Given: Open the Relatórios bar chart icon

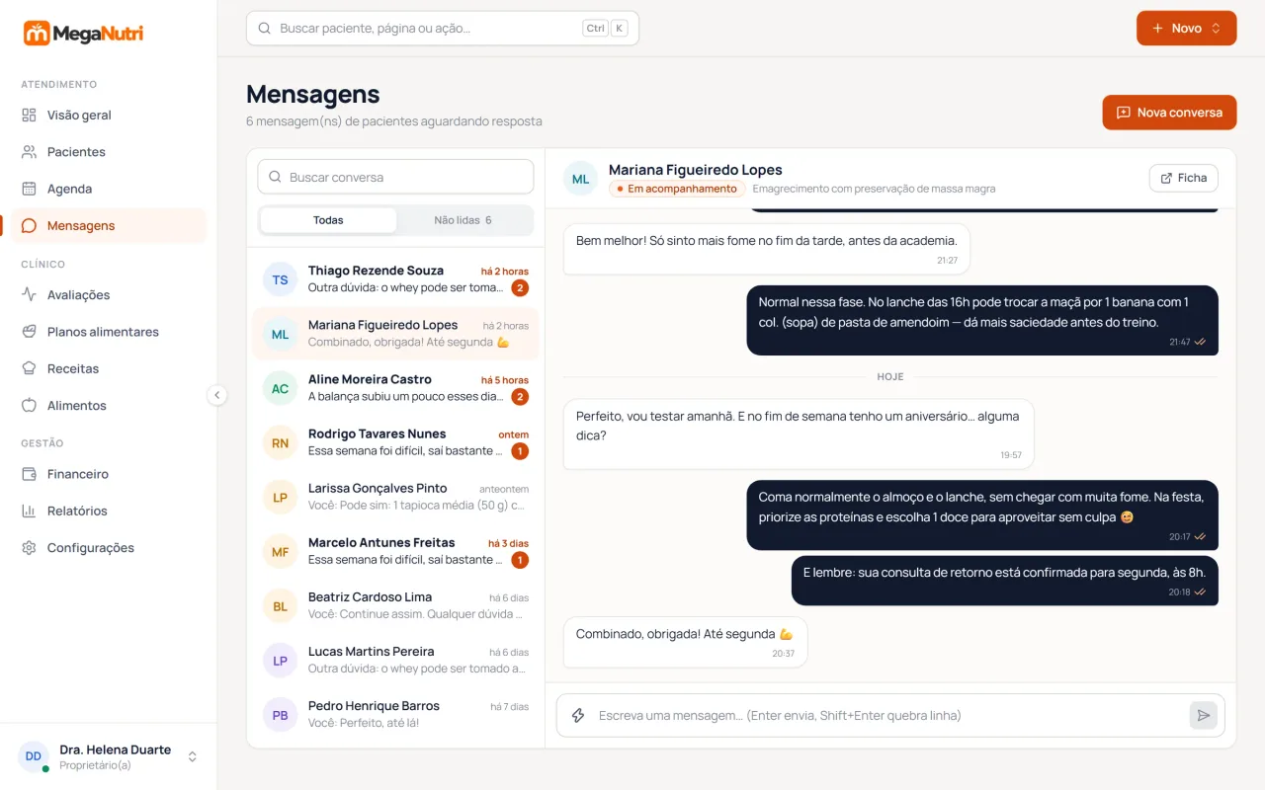Looking at the screenshot, I should pyautogui.click(x=29, y=512).
